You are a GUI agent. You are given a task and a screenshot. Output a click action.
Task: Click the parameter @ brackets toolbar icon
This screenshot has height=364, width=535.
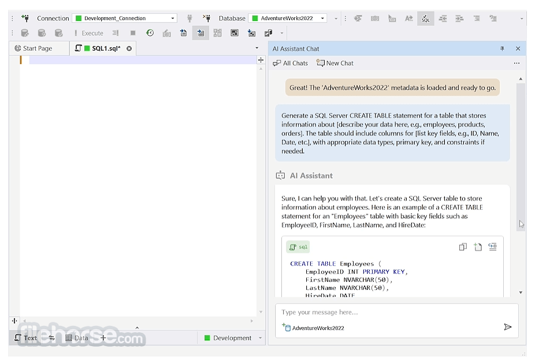pyautogui.click(x=375, y=18)
